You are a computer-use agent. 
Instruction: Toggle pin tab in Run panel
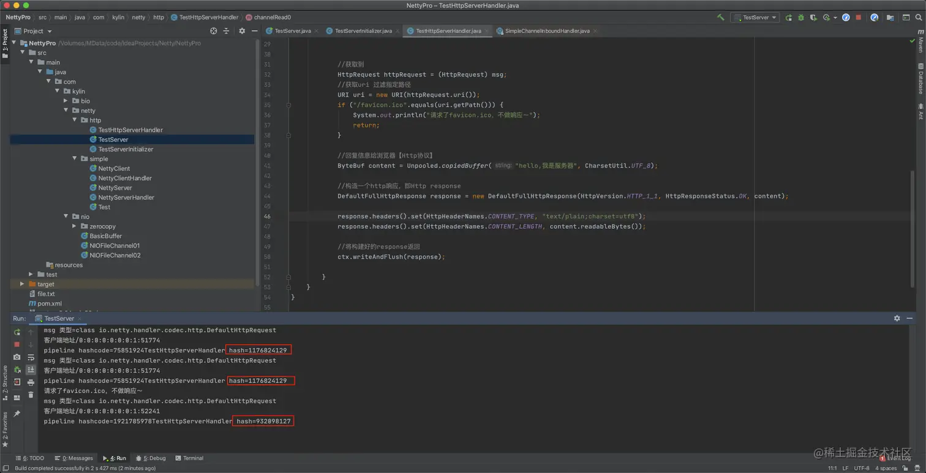[17, 414]
